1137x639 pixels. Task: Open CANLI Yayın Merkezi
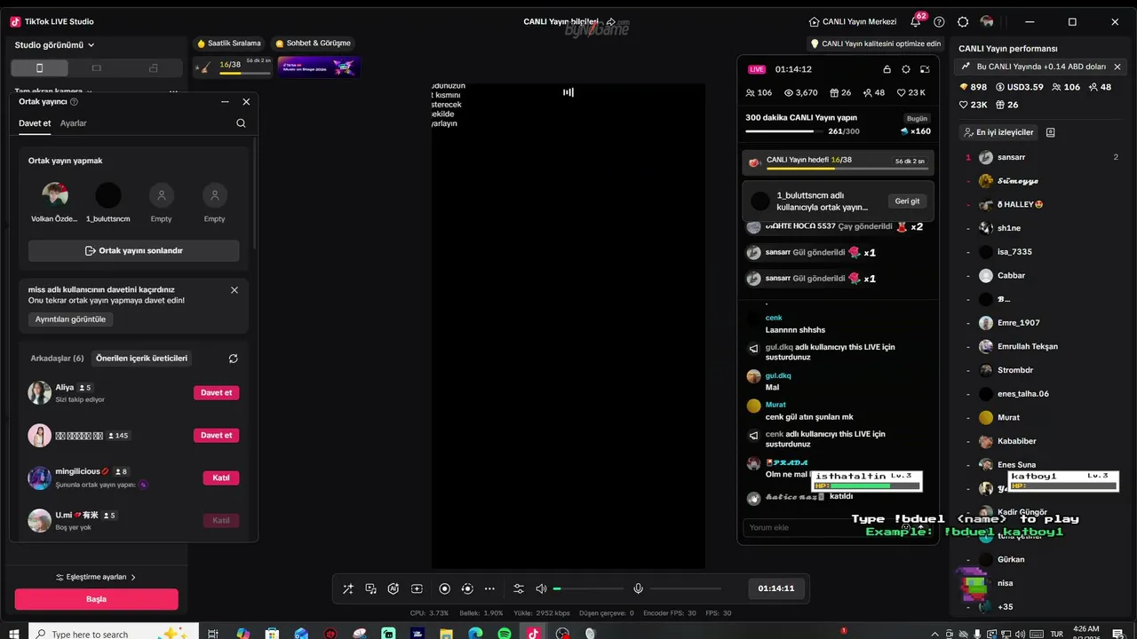click(853, 22)
